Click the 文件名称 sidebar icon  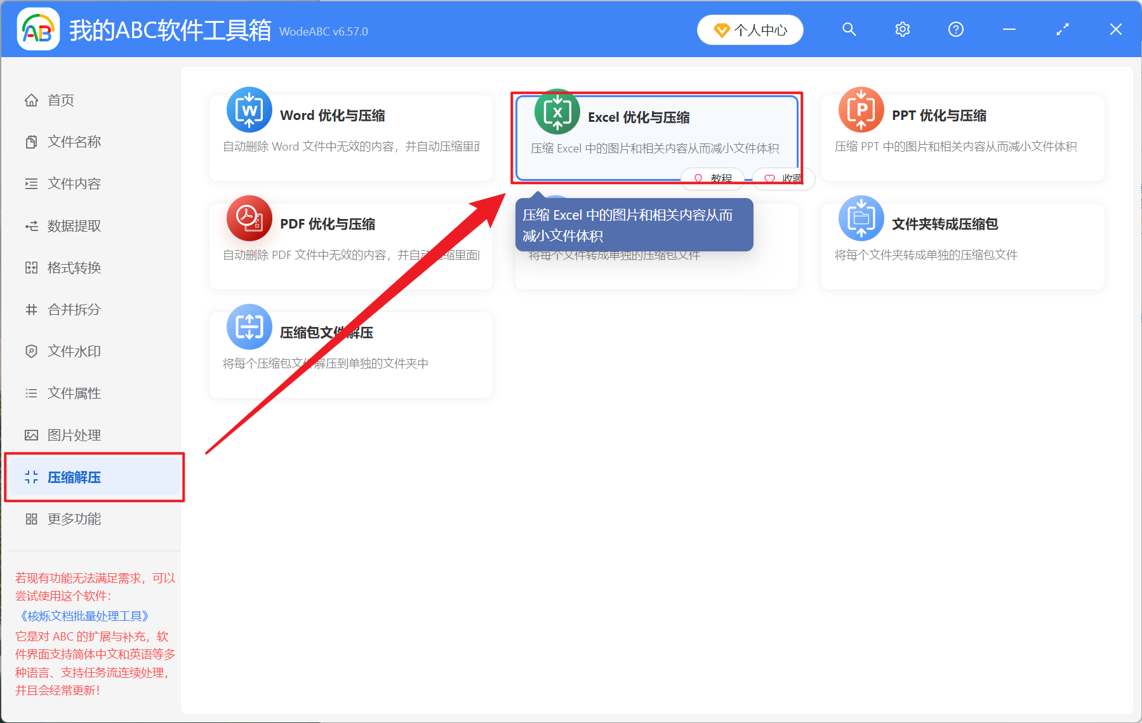31,142
